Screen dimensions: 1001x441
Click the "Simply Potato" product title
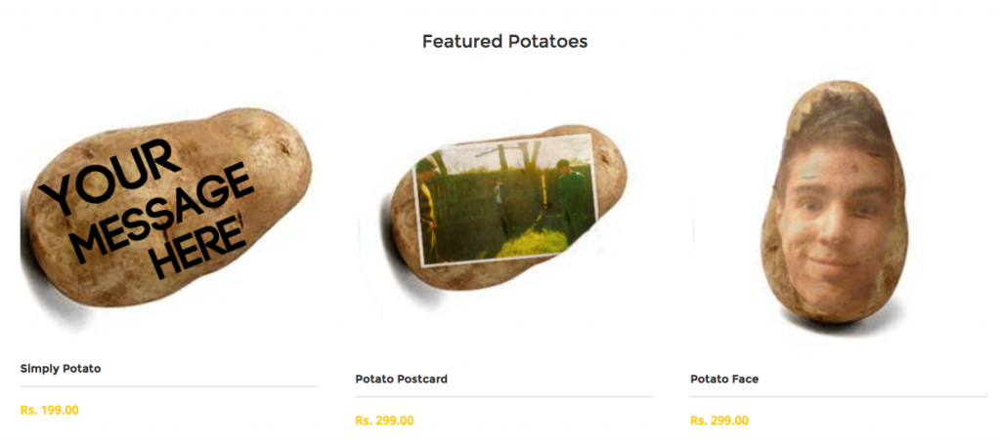[61, 369]
